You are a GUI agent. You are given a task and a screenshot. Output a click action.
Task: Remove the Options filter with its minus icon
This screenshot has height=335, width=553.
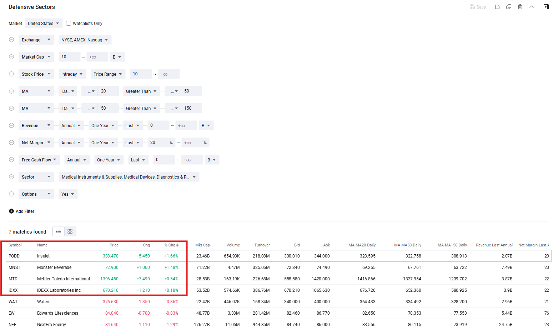[11, 194]
